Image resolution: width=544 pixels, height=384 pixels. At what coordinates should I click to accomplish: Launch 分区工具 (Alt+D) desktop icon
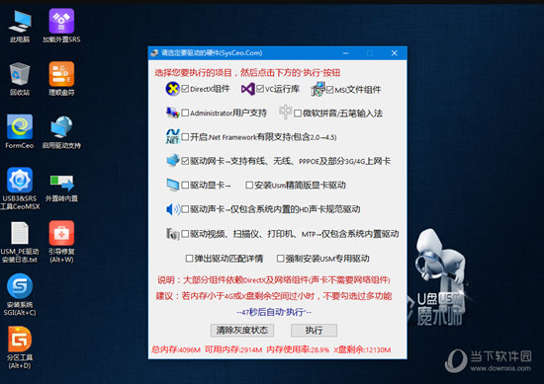(x=20, y=347)
